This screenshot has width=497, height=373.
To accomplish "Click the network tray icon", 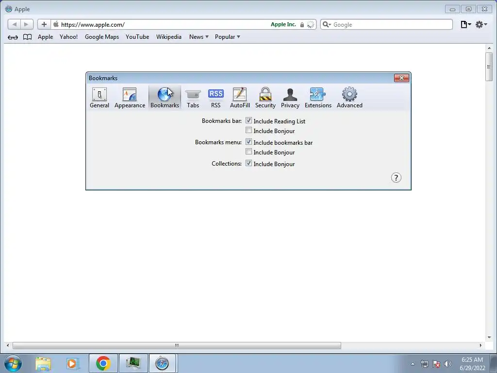I will click(424, 364).
